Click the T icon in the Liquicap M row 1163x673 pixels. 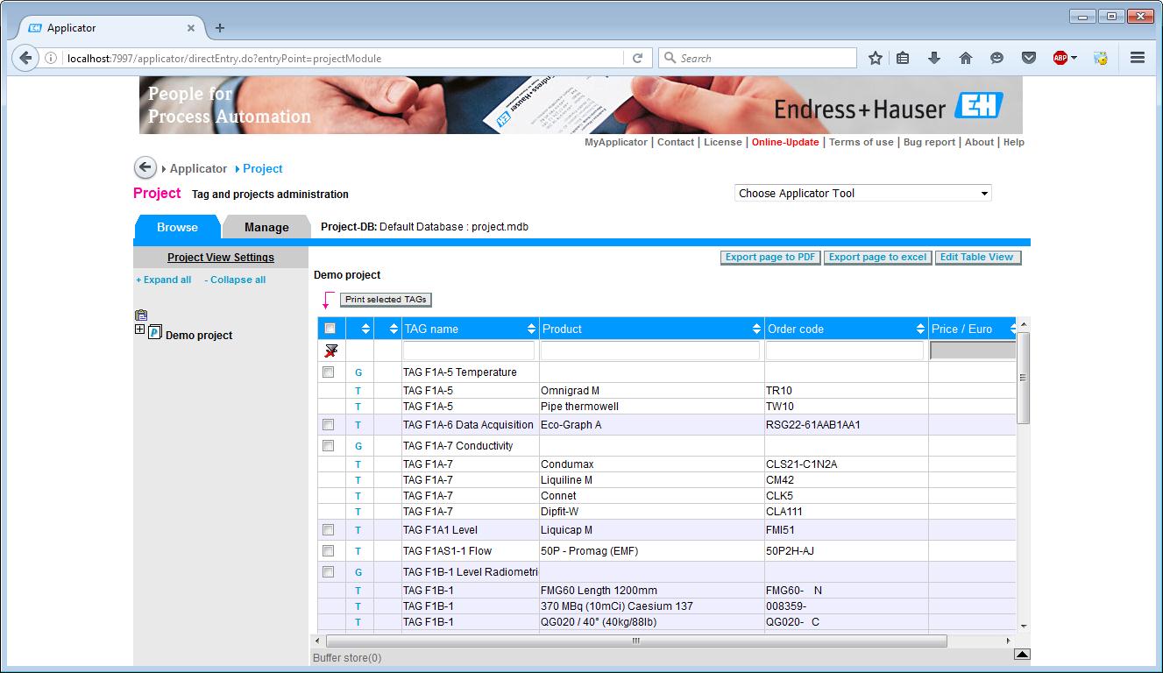358,530
